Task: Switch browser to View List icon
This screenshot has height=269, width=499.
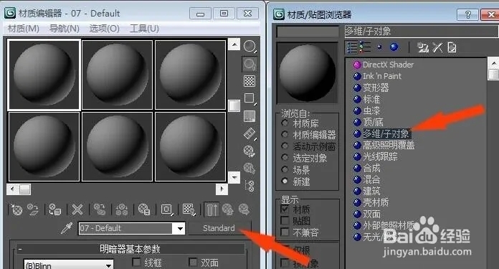Action: click(352, 47)
